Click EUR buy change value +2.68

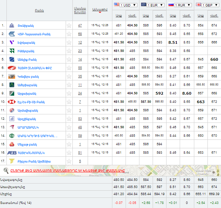tap(146, 203)
